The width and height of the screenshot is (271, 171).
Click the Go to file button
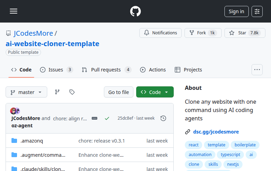(x=118, y=92)
